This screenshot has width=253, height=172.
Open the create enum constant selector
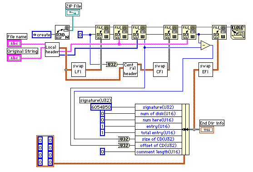[42, 35]
